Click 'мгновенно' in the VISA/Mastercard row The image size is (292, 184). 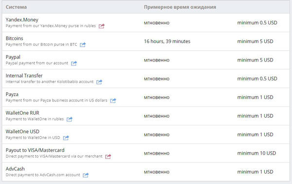point(157,154)
